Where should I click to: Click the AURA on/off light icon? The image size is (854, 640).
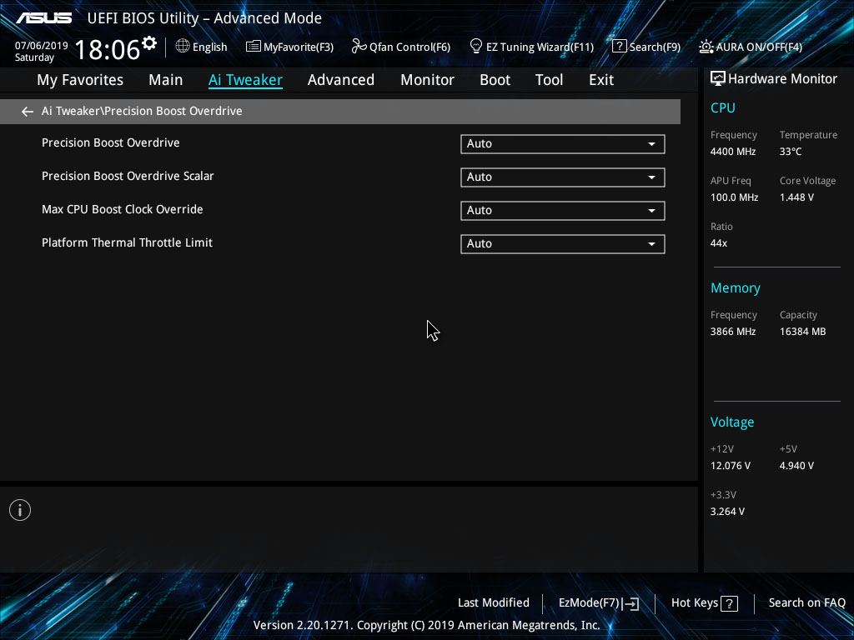coord(706,47)
